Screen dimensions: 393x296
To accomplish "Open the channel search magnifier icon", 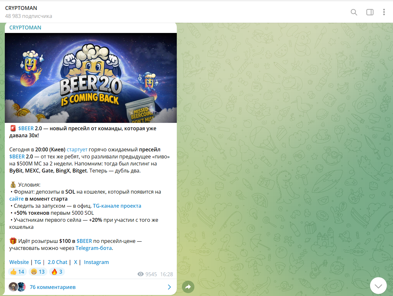I will [x=354, y=12].
